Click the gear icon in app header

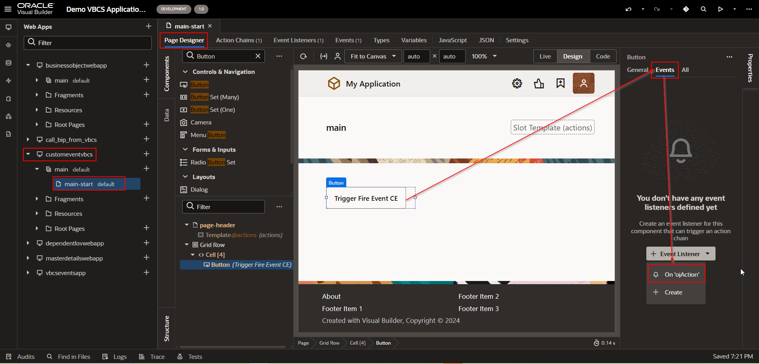coord(517,83)
